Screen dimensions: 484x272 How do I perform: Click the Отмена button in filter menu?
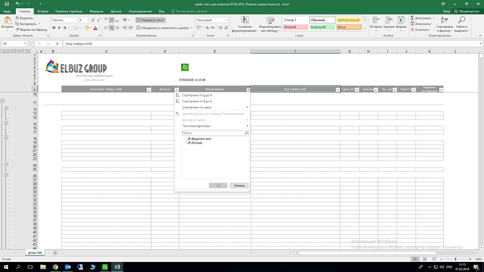(x=239, y=186)
